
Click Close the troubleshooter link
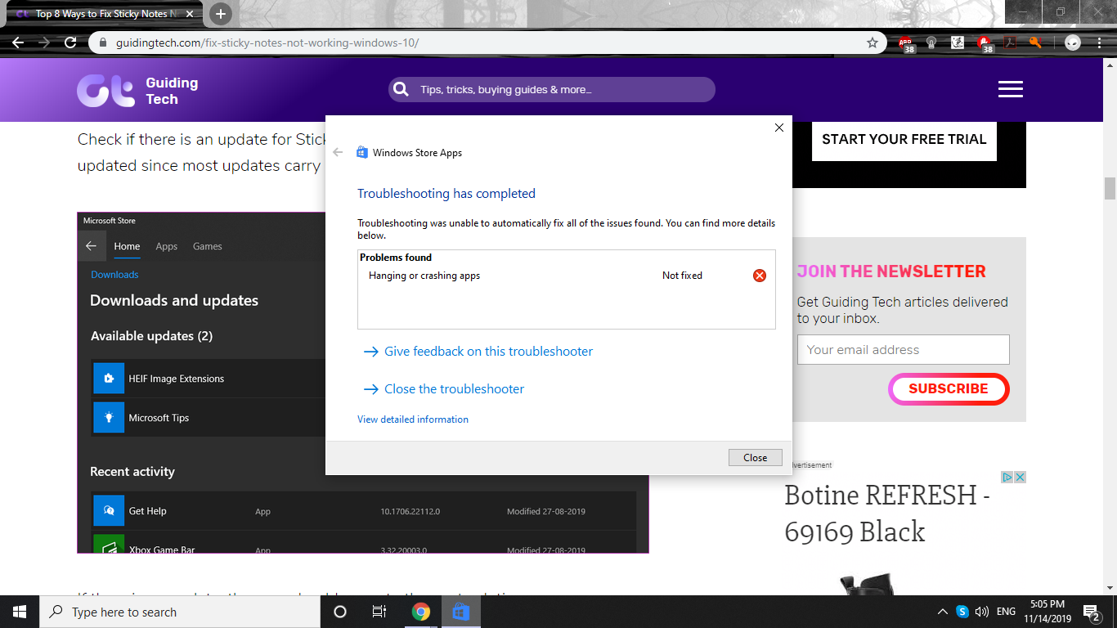(454, 389)
